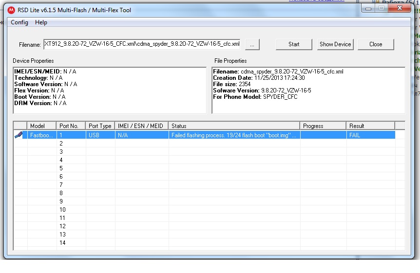
Task: Click the Creation Date 11/25/2013 line
Action: click(259, 78)
